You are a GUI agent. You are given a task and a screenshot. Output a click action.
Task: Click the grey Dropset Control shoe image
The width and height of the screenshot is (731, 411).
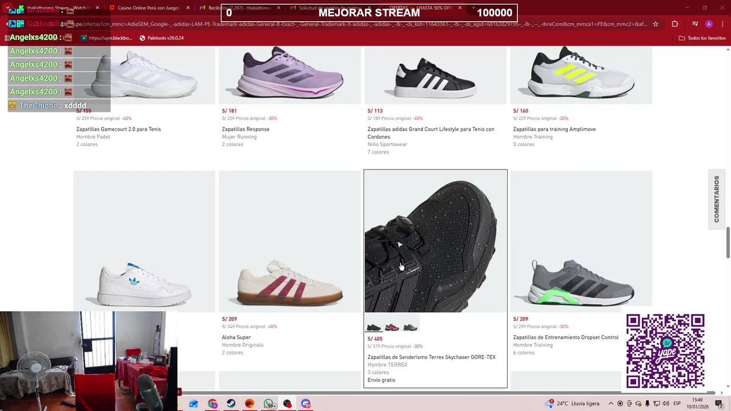581,241
